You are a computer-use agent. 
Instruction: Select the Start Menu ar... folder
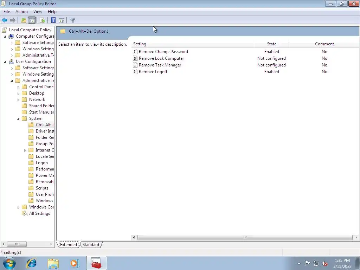[x=41, y=112]
